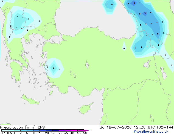
Task: Click the '12' precipitation value on map
Action: coord(145,13)
